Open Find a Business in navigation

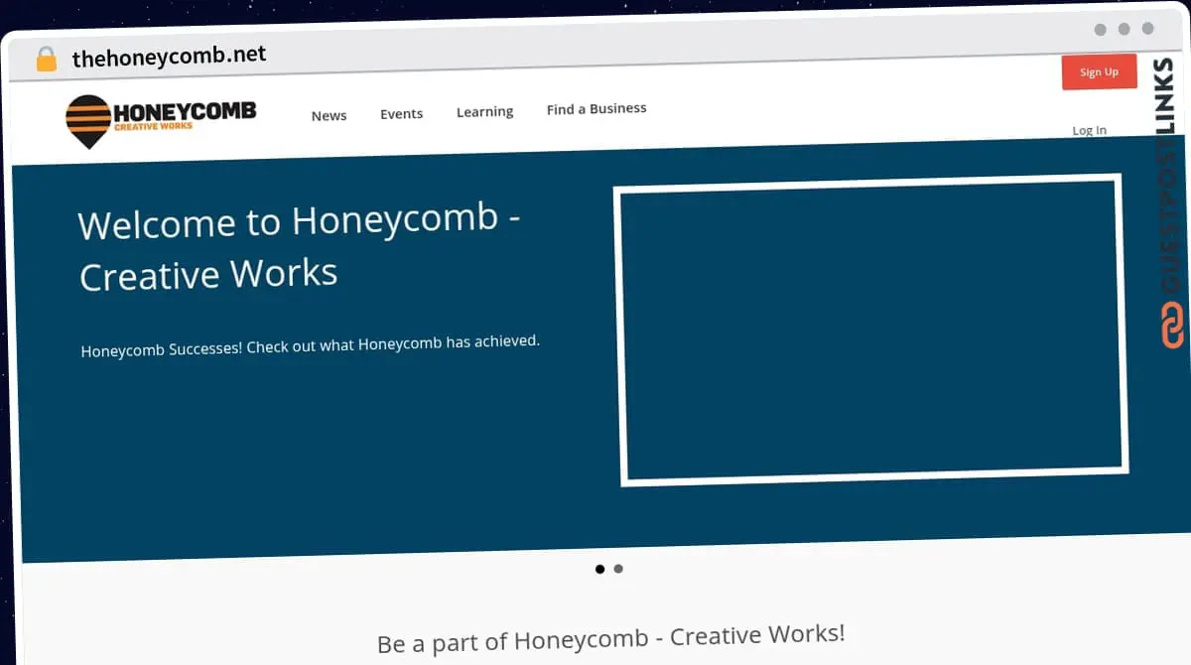click(595, 108)
